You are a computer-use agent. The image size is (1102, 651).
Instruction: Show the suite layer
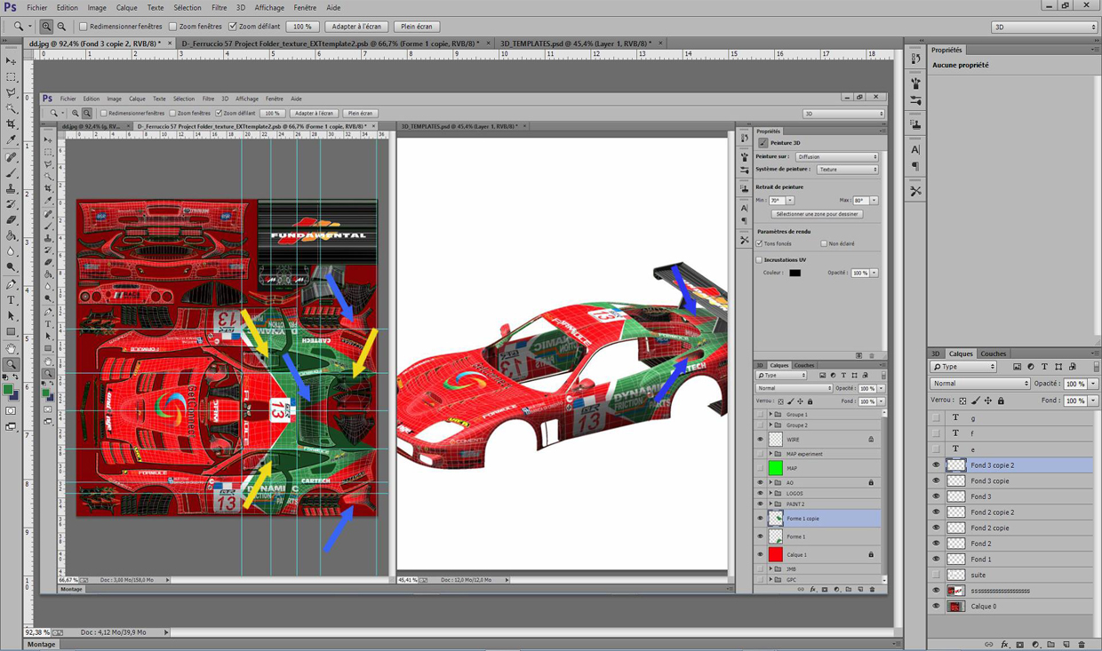[x=936, y=575]
